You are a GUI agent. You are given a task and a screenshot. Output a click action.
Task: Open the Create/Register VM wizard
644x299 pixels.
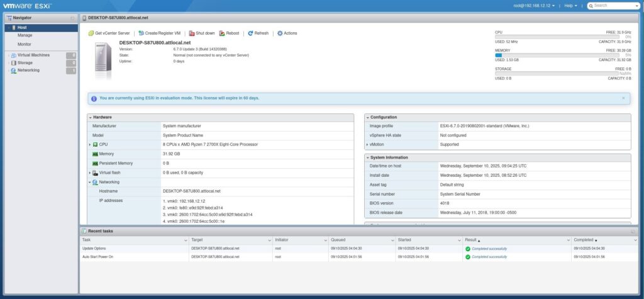[159, 33]
